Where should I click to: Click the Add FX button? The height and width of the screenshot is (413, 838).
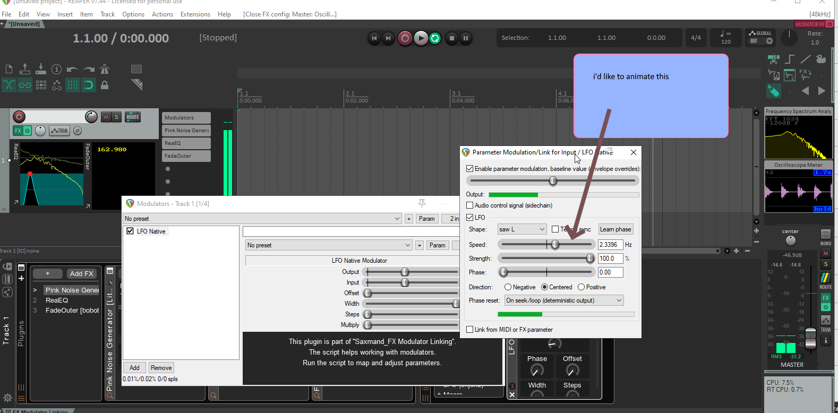pos(81,273)
